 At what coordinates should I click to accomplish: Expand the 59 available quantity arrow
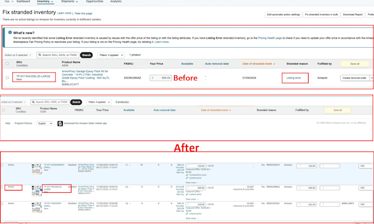[x=130, y=187]
